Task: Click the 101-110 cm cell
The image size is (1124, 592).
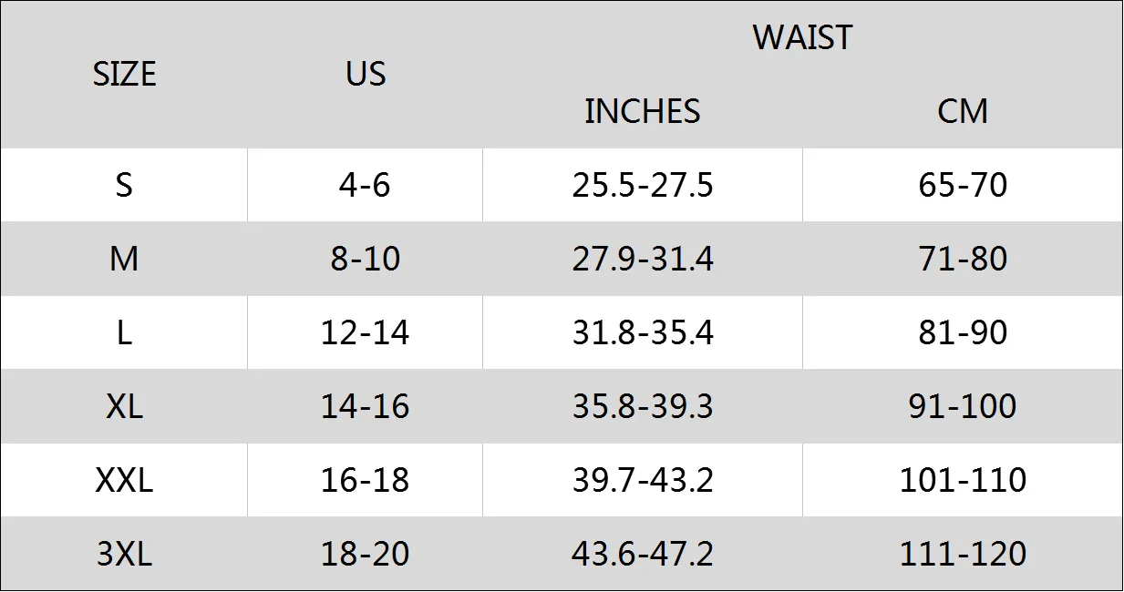Action: pyautogui.click(x=963, y=480)
